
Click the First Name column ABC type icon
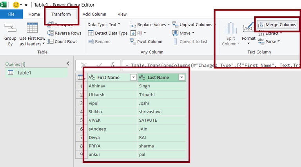(92, 77)
